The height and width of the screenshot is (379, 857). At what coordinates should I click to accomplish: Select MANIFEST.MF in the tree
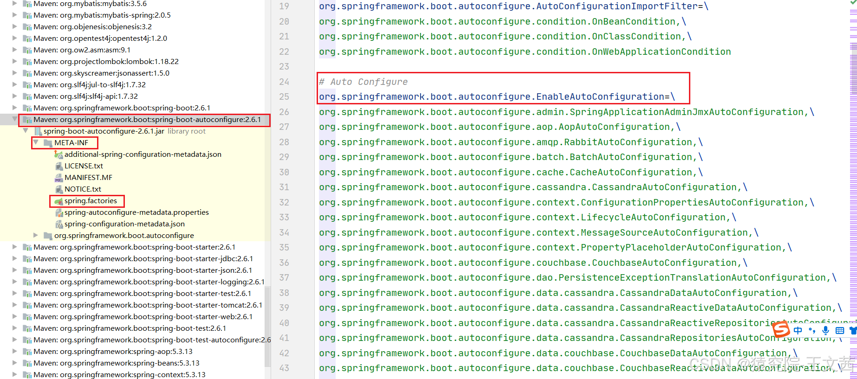[x=88, y=178]
